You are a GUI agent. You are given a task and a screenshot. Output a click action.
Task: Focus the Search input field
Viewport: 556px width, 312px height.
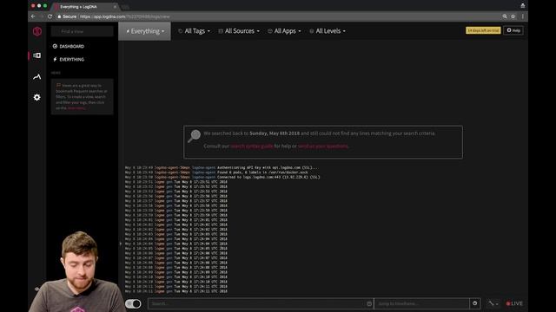(261, 303)
